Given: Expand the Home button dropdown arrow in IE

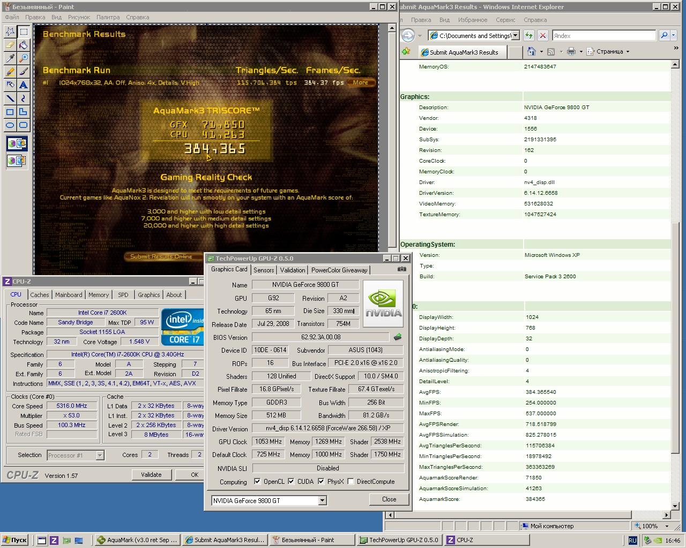Looking at the screenshot, I should coord(541,52).
